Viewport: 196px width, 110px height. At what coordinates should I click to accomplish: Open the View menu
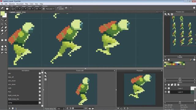pyautogui.click(x=36, y=4)
